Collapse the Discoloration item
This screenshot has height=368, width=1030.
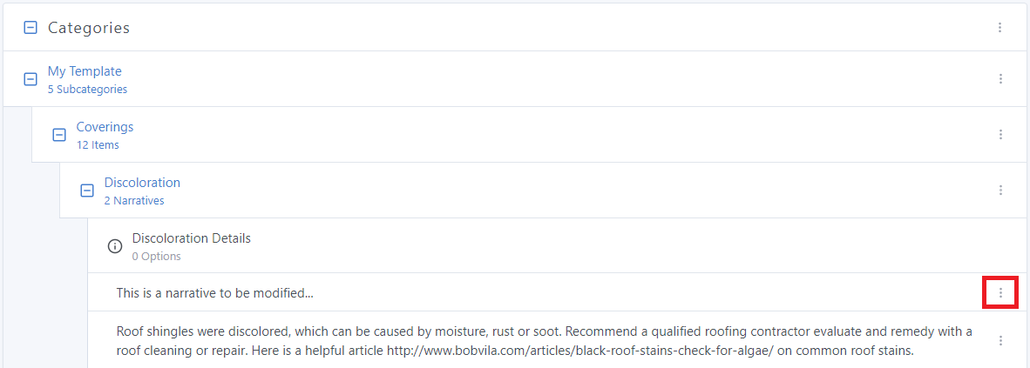click(86, 191)
